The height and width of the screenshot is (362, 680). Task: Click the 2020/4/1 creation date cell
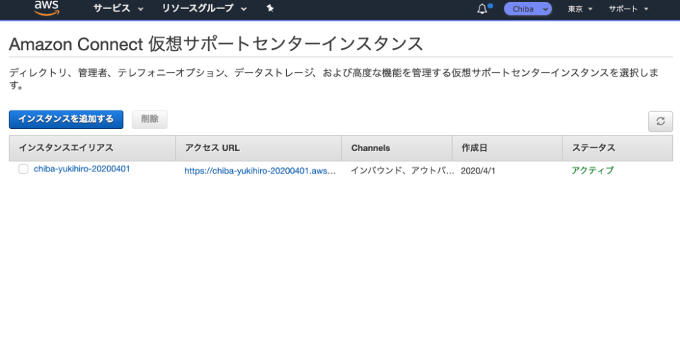click(x=478, y=171)
